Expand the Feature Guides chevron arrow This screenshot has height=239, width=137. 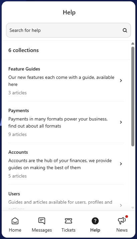[x=121, y=81]
